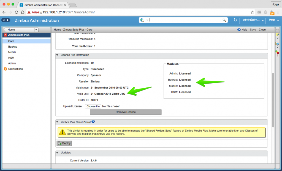Deploy the Zimbra Plus Client Zimlet
Image resolution: width=282 pixels, height=171 pixels.
[64, 143]
